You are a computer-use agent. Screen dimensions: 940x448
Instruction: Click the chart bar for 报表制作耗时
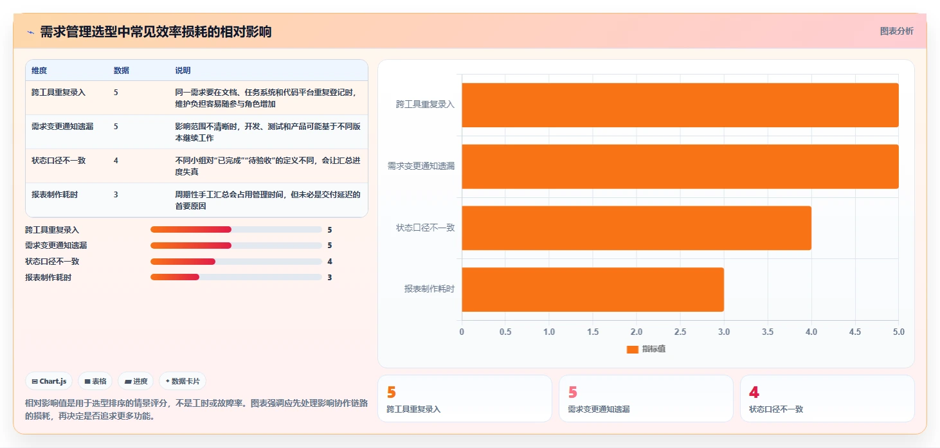click(593, 290)
